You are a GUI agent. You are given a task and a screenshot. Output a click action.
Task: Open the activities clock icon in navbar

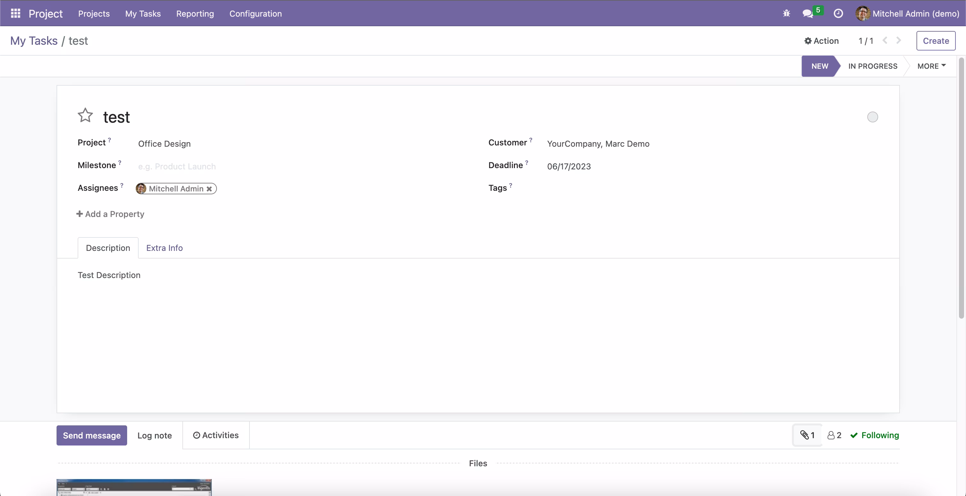point(838,13)
